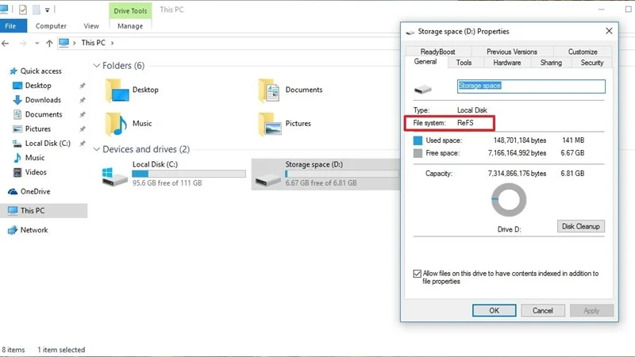Open the recent locations dropdown arrow

click(x=37, y=43)
